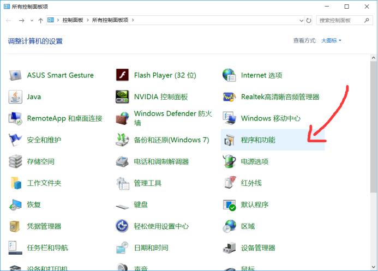Open the 管理工具 icon
Screen dimensions: 378x271
[x=122, y=183]
